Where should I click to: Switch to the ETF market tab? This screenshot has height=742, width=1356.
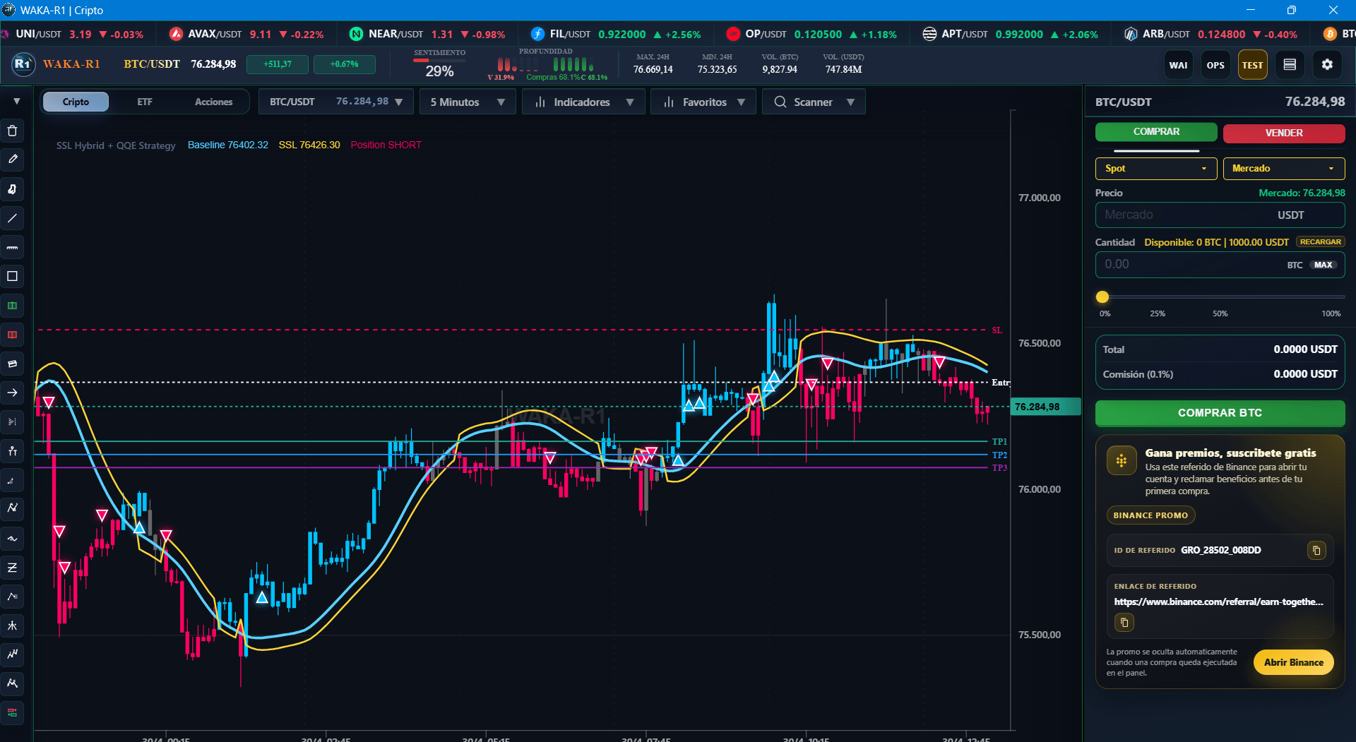point(145,102)
